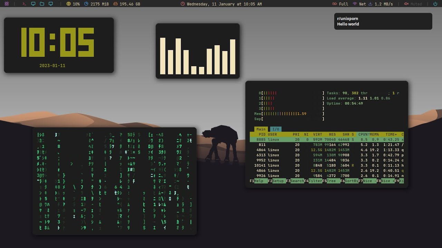Sort by the SHR column header
This screenshot has width=442, height=248.
coord(346,134)
